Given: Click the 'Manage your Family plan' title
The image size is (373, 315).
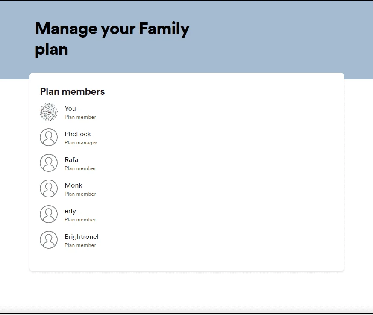Looking at the screenshot, I should pyautogui.click(x=112, y=39).
